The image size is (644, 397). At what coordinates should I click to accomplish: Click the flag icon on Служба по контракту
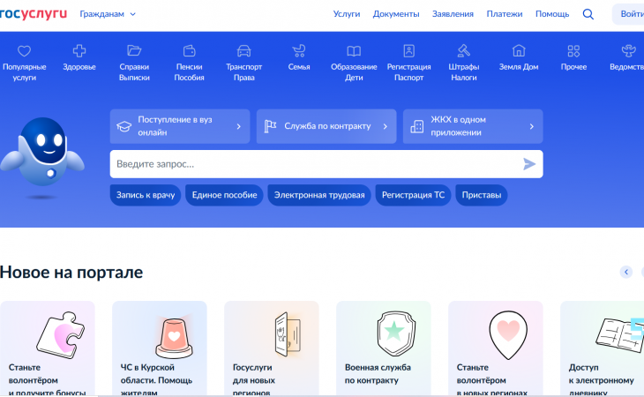click(270, 126)
